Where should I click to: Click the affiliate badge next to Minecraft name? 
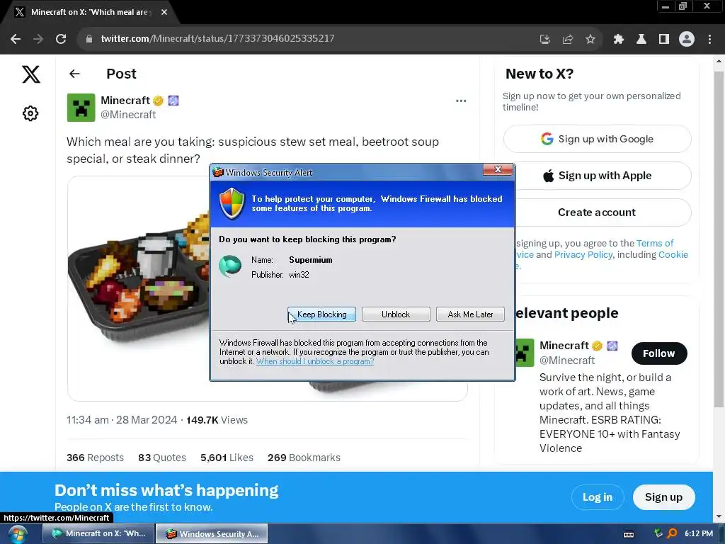pyautogui.click(x=173, y=101)
